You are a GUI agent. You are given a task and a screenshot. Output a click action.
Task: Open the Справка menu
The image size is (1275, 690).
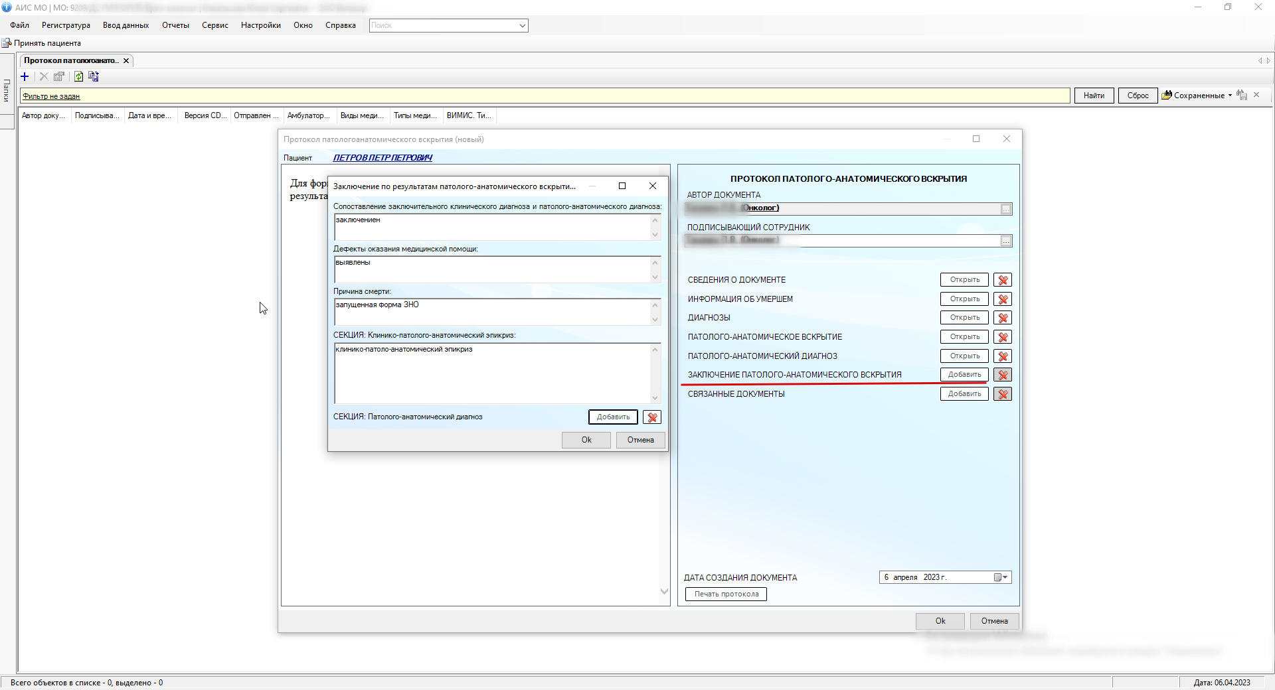coord(340,25)
